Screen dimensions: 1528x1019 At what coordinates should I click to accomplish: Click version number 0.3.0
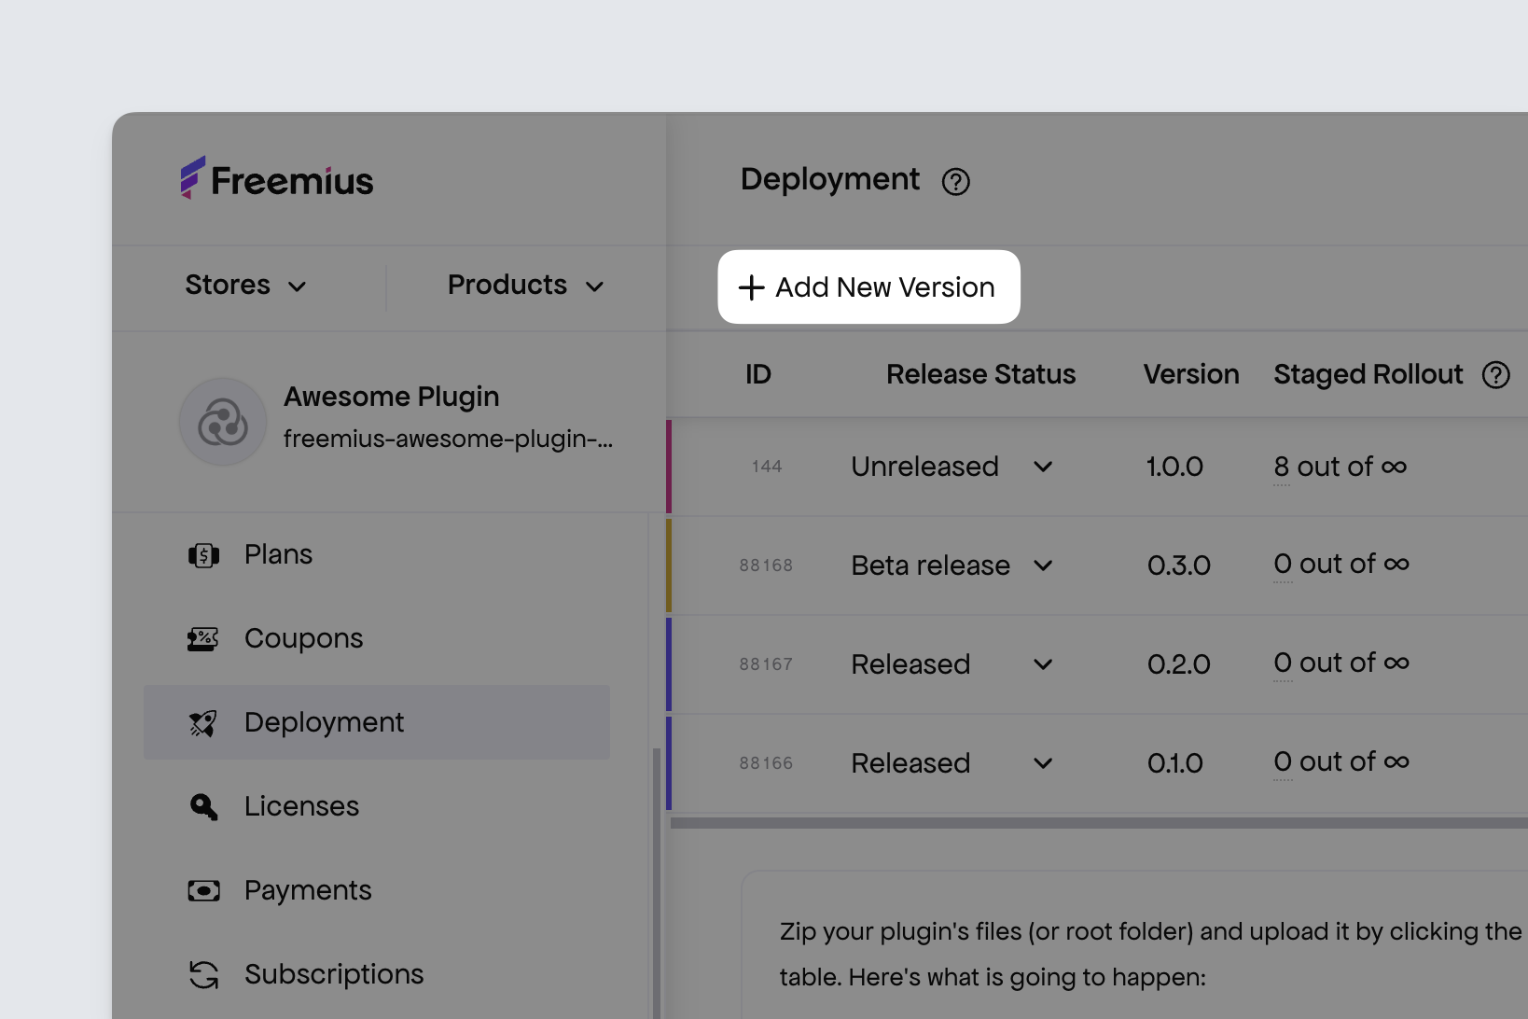tap(1179, 565)
